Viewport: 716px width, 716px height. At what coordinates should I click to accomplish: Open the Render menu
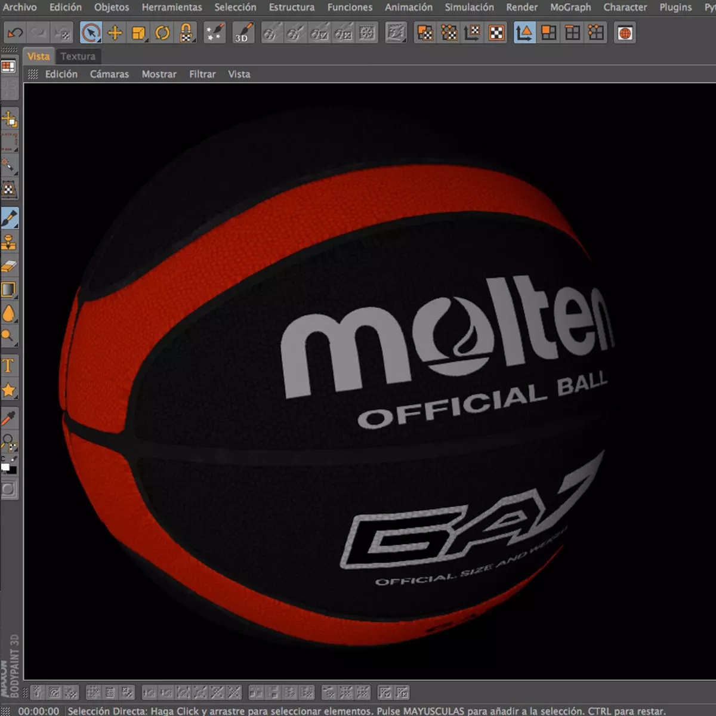[522, 7]
